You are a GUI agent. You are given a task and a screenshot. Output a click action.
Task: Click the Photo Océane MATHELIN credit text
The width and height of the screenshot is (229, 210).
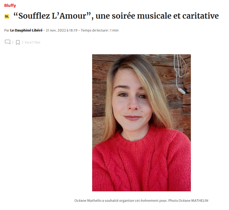[188, 200]
